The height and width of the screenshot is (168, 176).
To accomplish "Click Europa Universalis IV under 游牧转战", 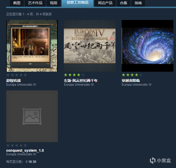I will click(x=21, y=85).
